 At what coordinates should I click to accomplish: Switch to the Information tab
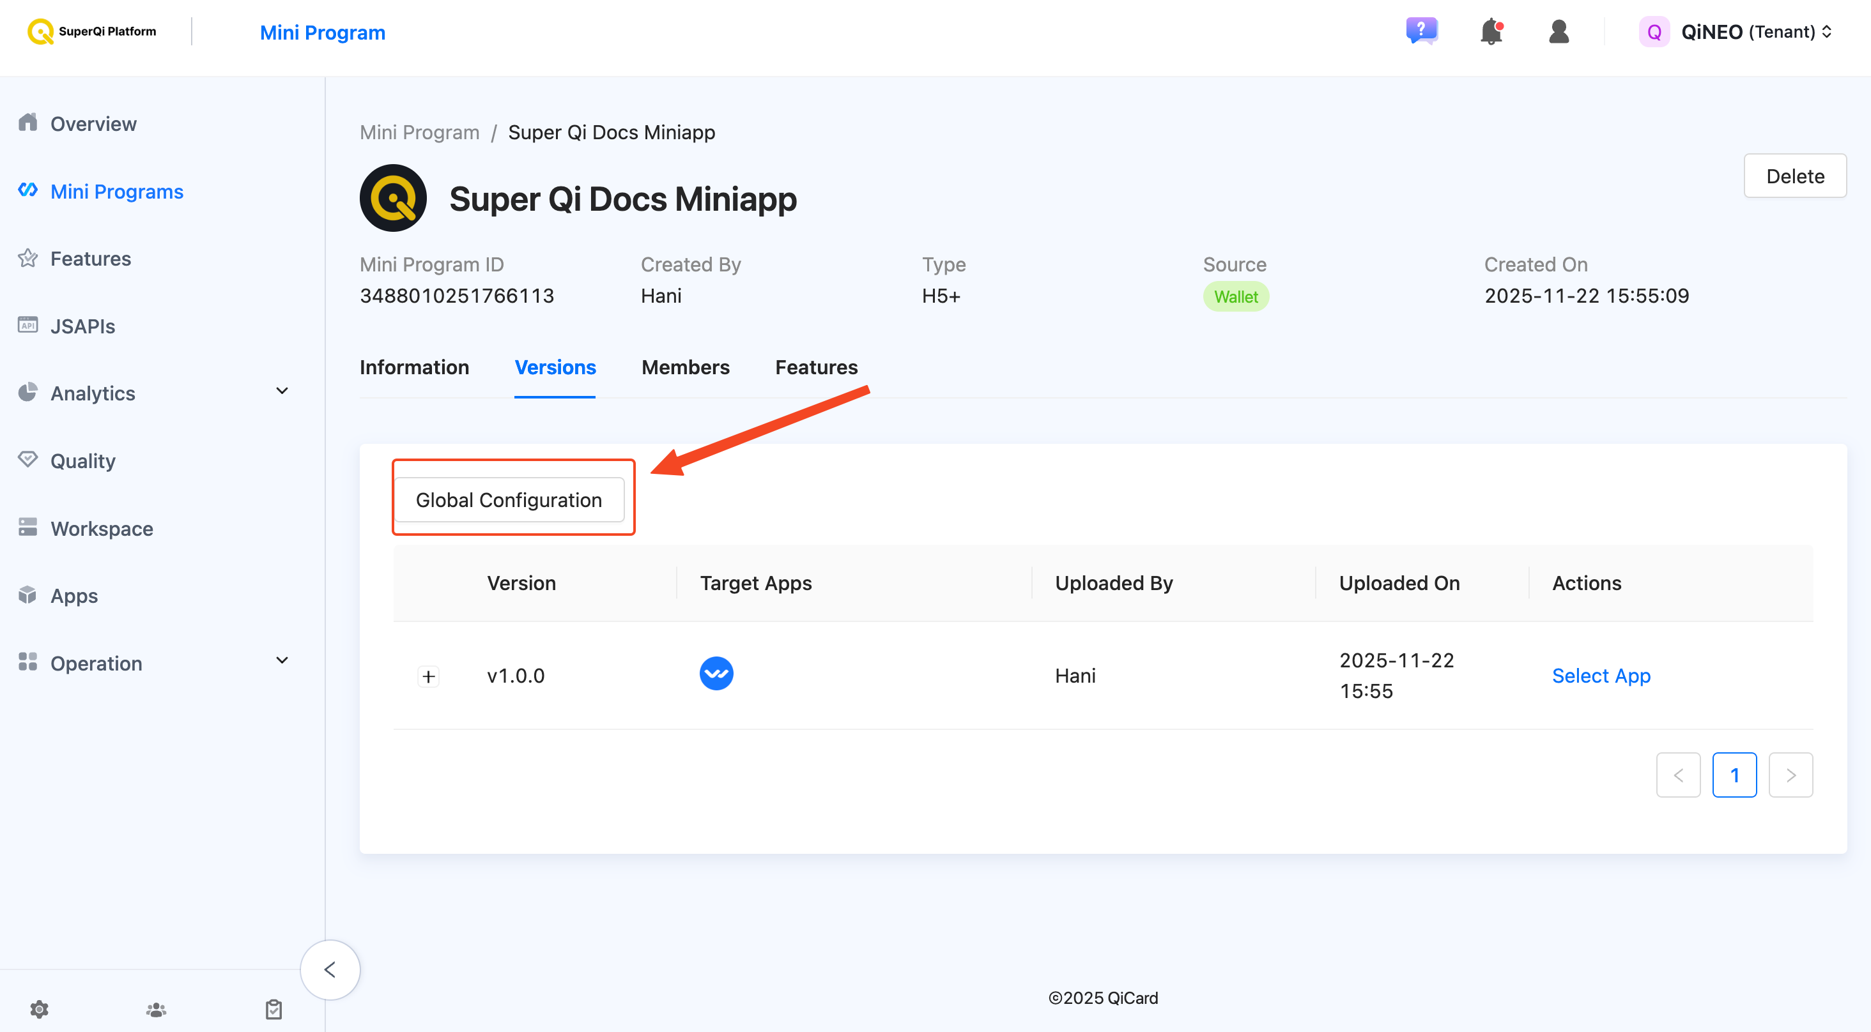(414, 367)
